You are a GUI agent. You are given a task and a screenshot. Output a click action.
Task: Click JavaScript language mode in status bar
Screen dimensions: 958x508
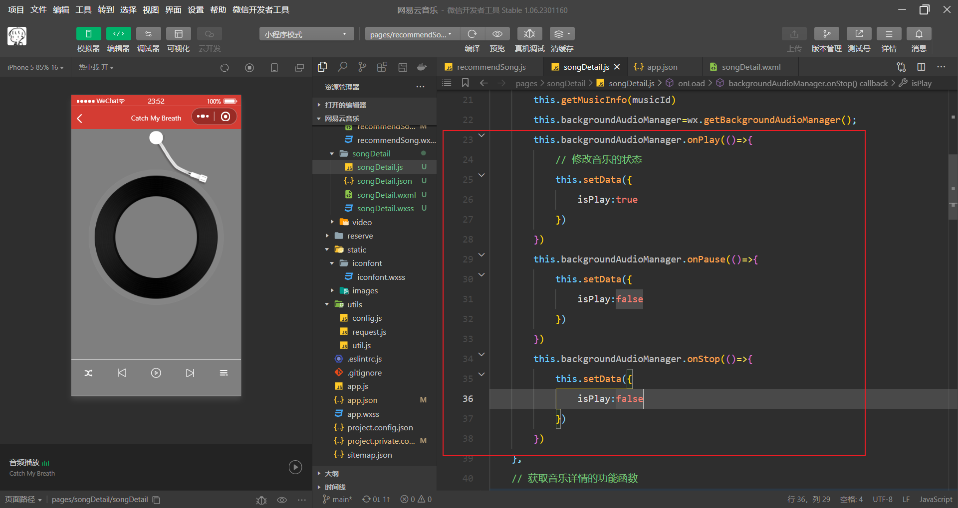coord(936,499)
